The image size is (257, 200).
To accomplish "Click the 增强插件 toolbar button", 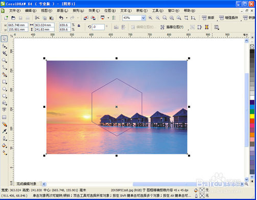I will click(229, 17).
